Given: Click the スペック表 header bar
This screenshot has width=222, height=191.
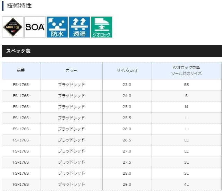Looking at the screenshot, I should click(x=112, y=51).
